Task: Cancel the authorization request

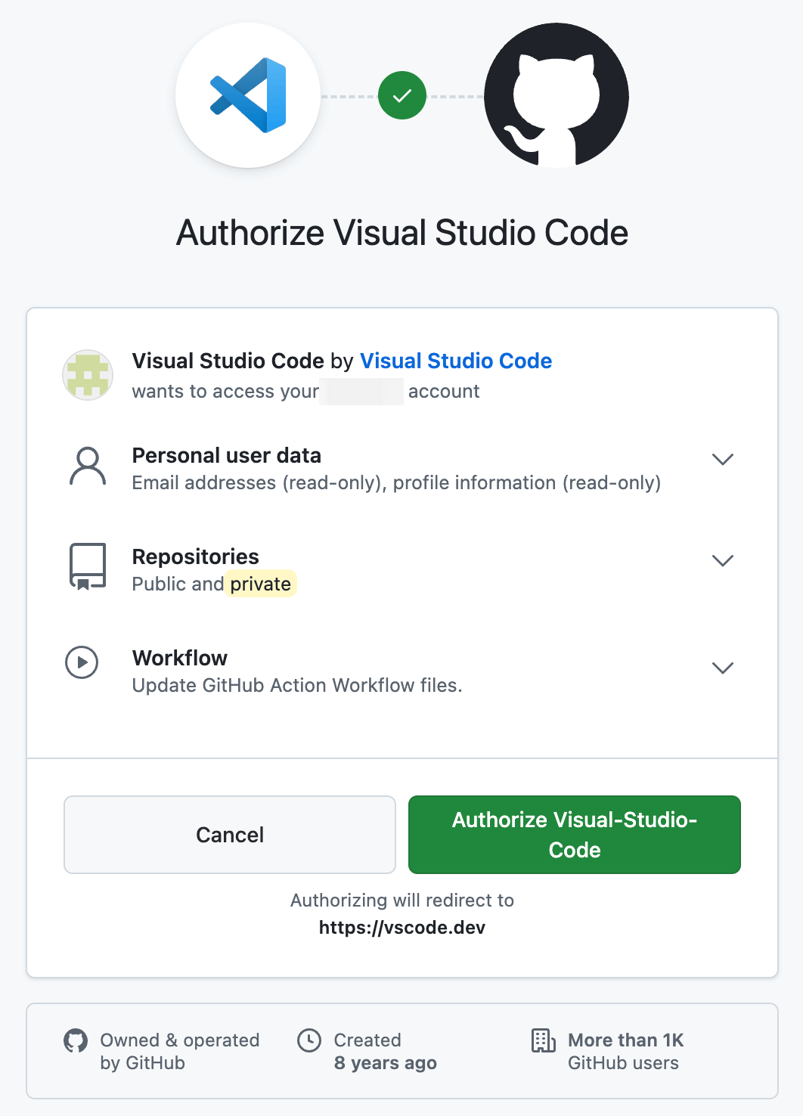Action: 230,835
